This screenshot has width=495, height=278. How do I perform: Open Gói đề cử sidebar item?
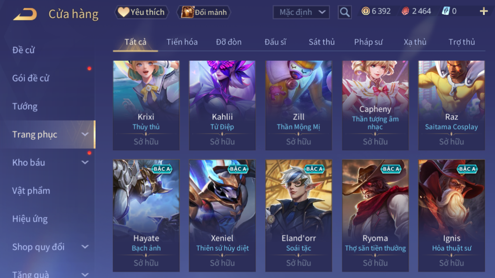click(x=30, y=78)
